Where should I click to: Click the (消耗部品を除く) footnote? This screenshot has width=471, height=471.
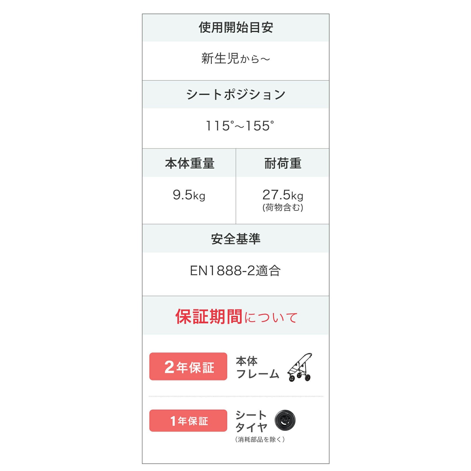pyautogui.click(x=260, y=440)
